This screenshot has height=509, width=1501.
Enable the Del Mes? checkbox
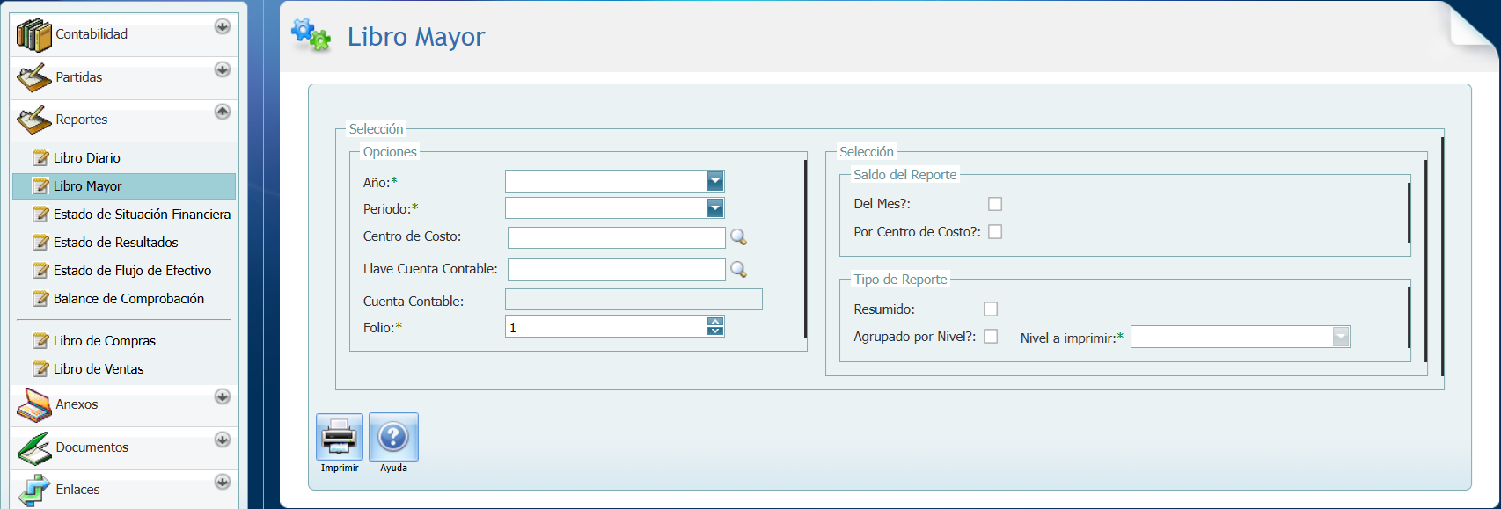995,204
